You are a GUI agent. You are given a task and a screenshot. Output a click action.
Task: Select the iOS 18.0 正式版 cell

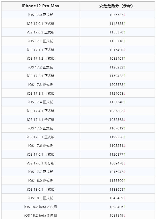pyautogui.click(x=41, y=180)
